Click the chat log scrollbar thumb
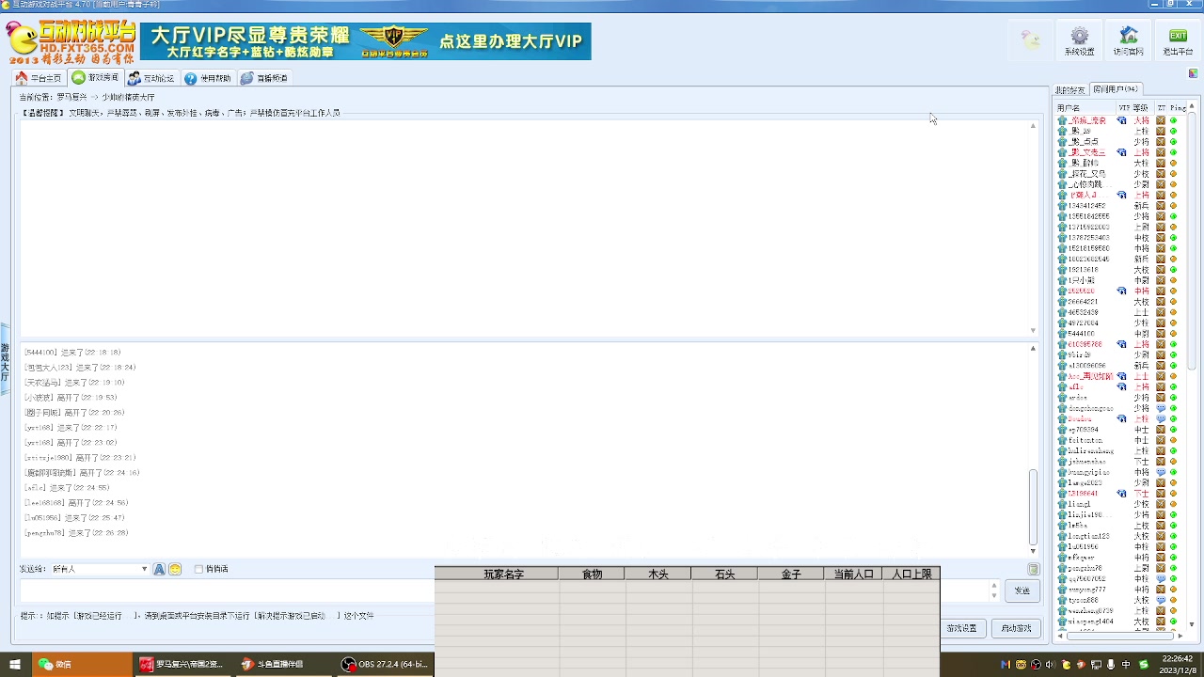The width and height of the screenshot is (1204, 677). click(1033, 506)
